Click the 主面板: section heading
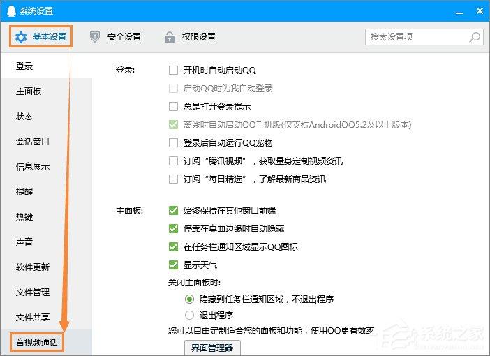Image resolution: width=490 pixels, height=356 pixels. (x=129, y=211)
